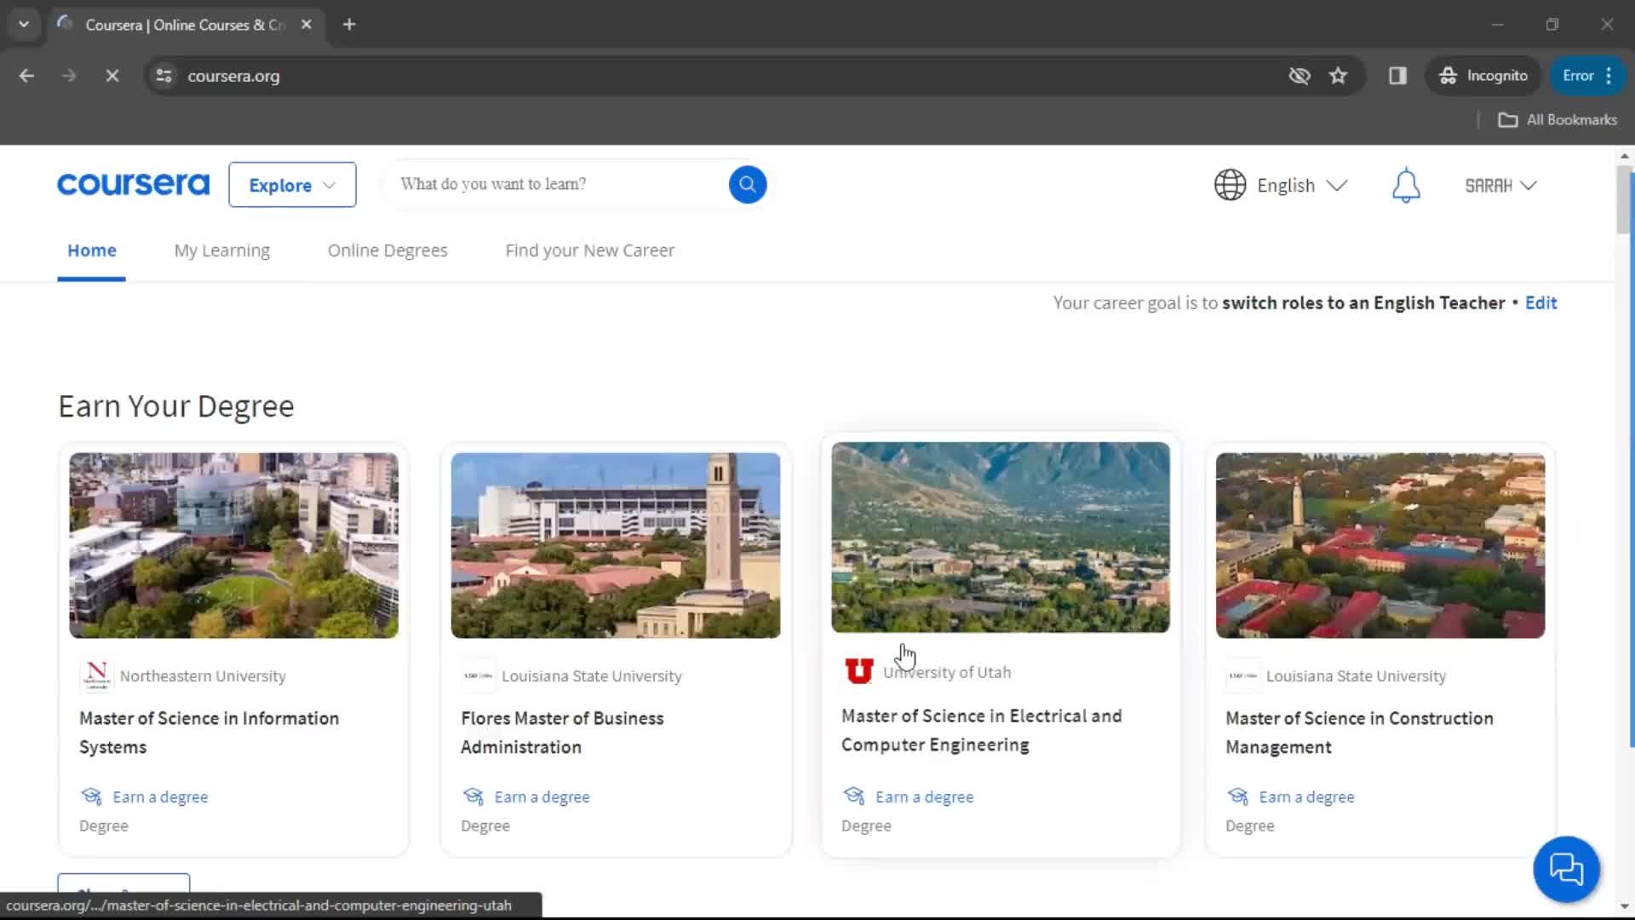Click the graduation cap icon on Flores MBA card
1635x920 pixels.
coord(473,796)
